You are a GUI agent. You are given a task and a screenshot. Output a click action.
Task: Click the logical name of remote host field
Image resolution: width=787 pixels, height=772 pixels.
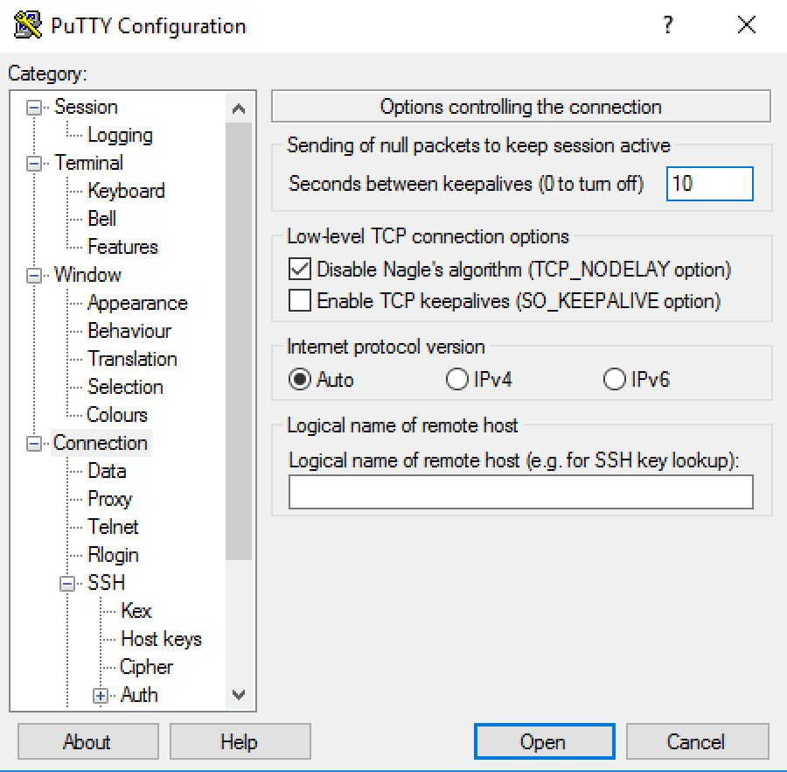520,492
